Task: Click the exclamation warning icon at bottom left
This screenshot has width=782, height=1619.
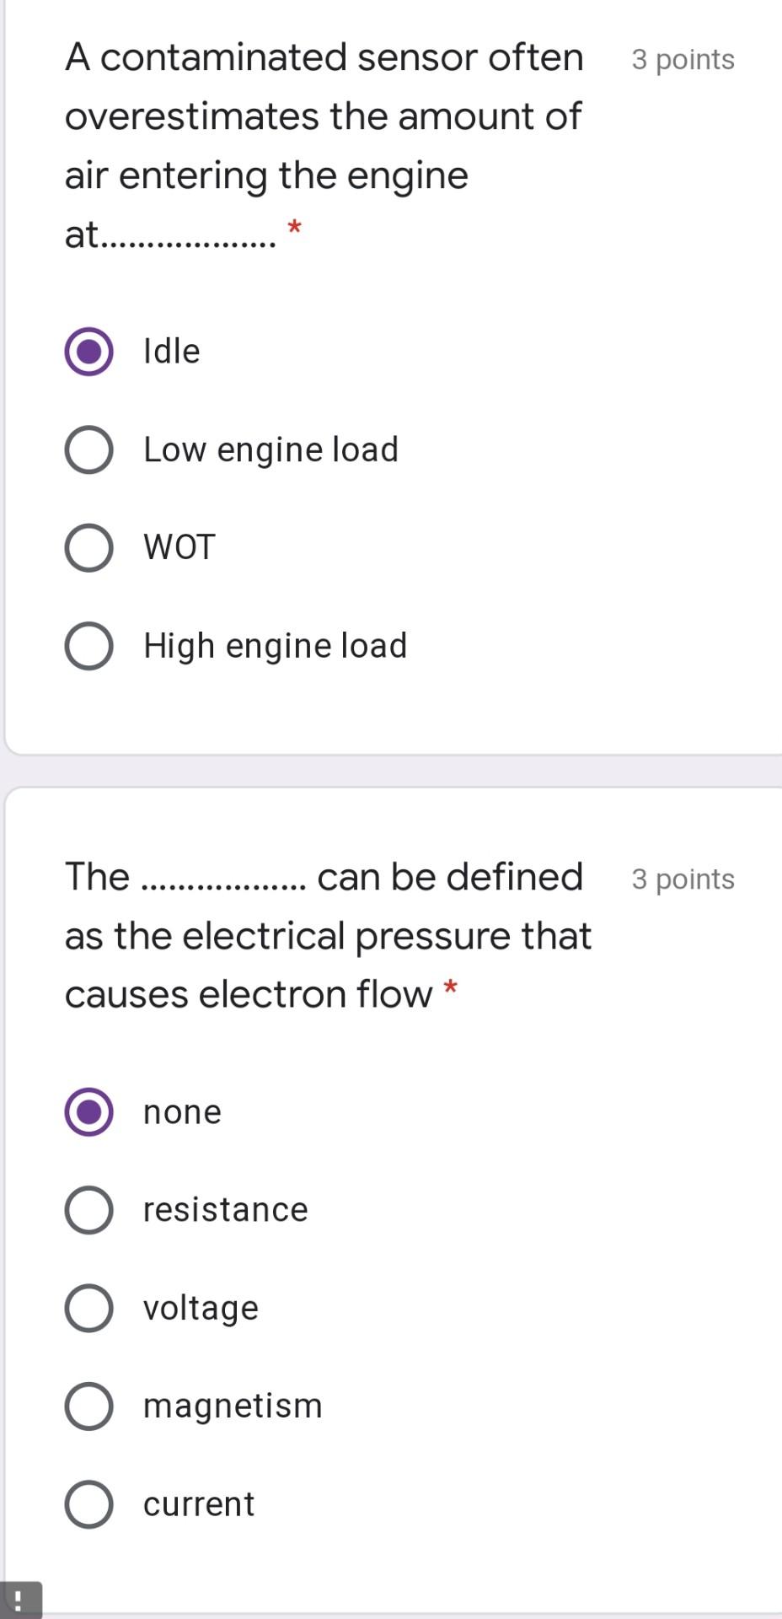Action: tap(19, 1595)
